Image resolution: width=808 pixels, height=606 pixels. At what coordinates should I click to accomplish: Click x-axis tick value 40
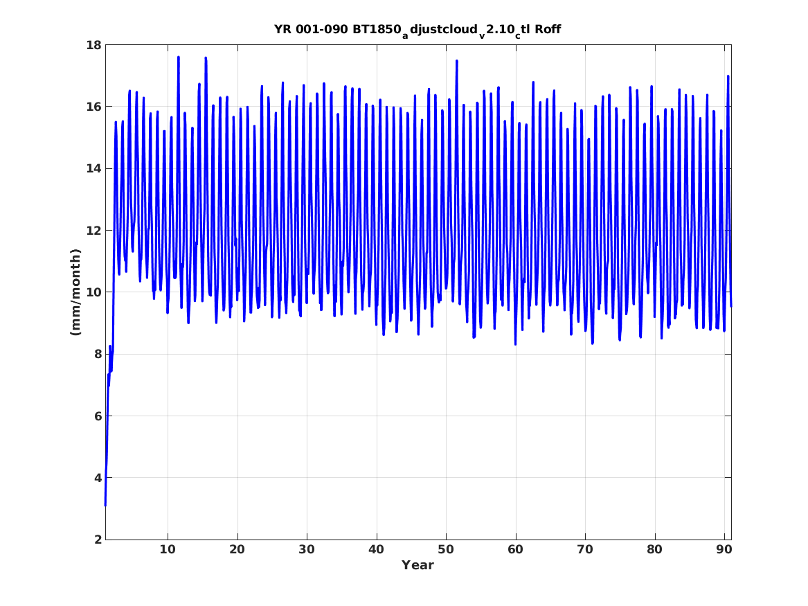point(376,550)
